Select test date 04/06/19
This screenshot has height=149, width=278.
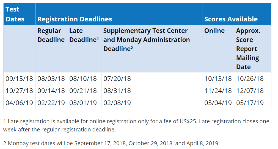19,103
